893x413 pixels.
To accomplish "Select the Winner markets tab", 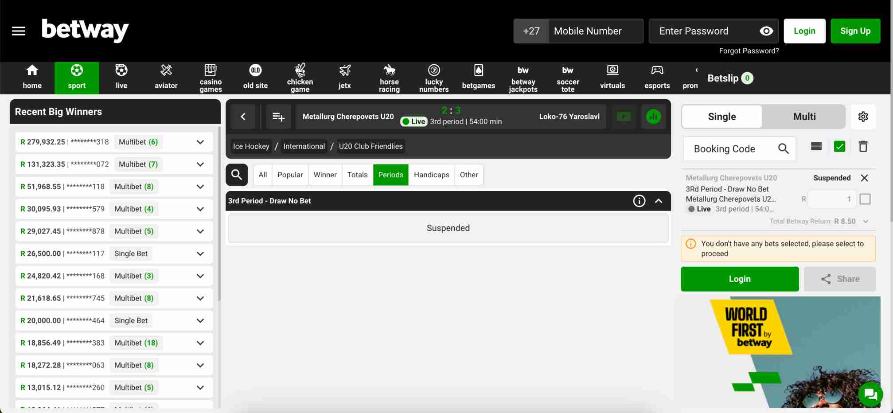I will coord(325,175).
